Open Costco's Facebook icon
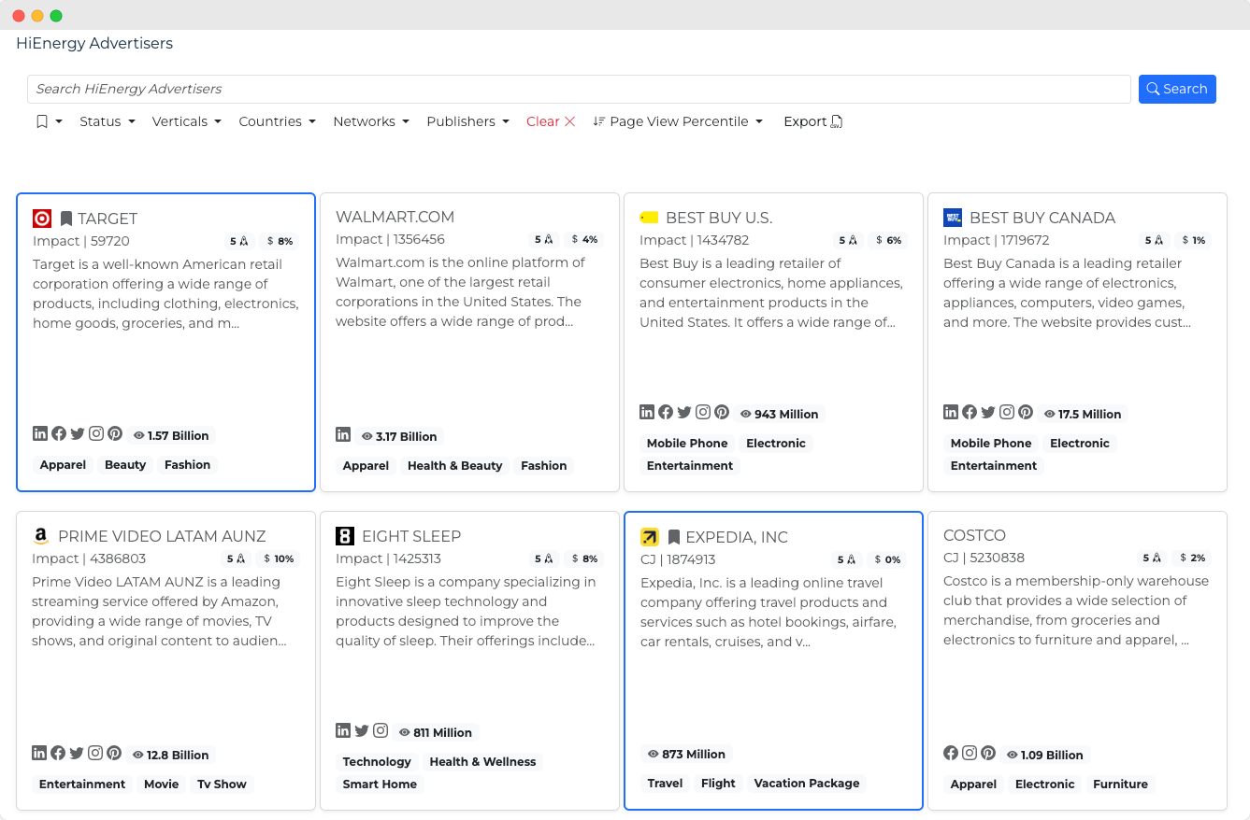Viewport: 1250px width, 820px height. [x=951, y=753]
